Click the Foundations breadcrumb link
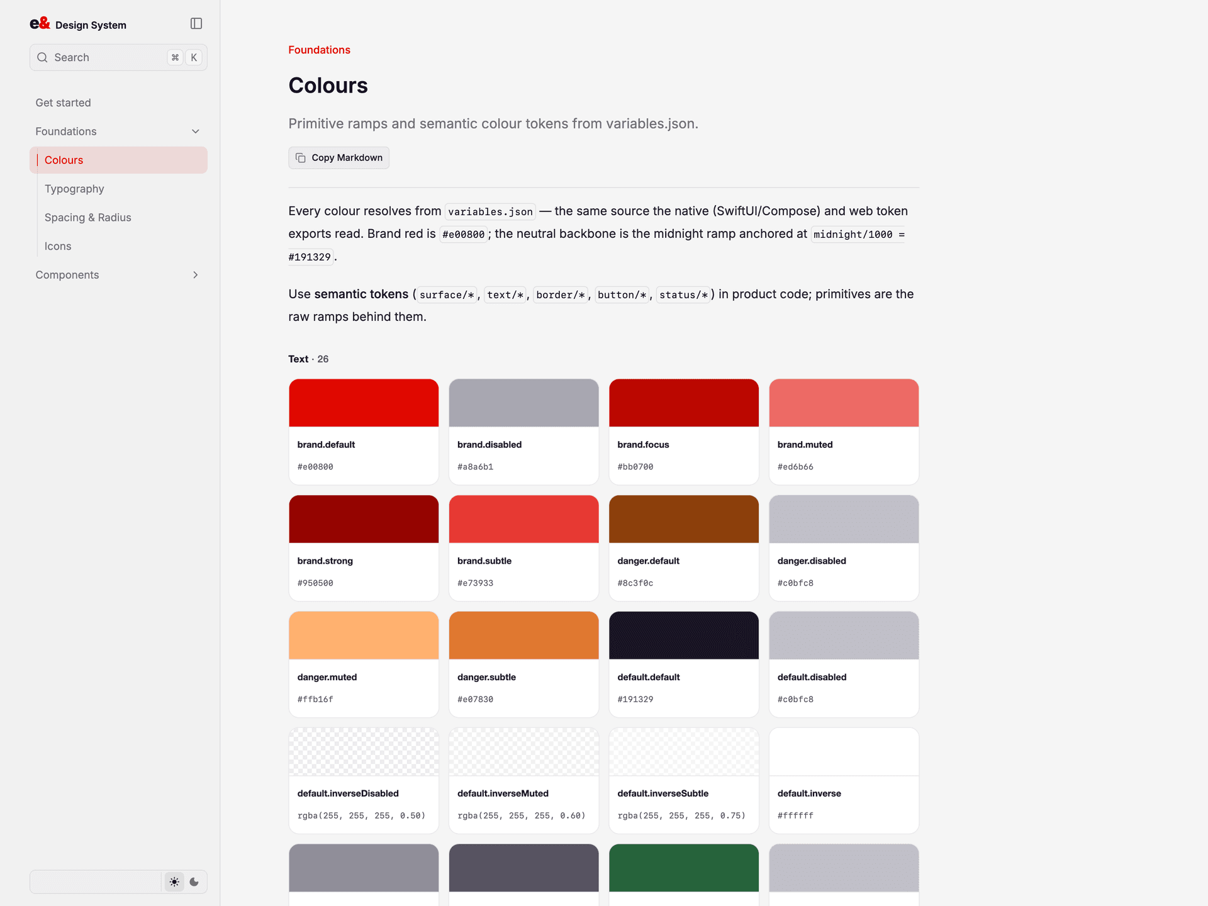 click(320, 50)
